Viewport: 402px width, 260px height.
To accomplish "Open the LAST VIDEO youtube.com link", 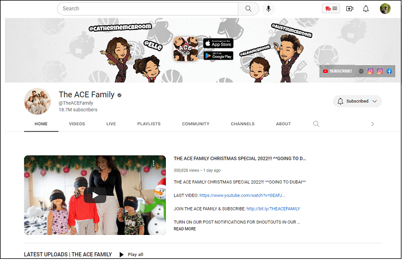I will click(x=242, y=195).
